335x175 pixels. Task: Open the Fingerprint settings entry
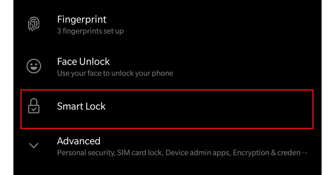coord(82,20)
